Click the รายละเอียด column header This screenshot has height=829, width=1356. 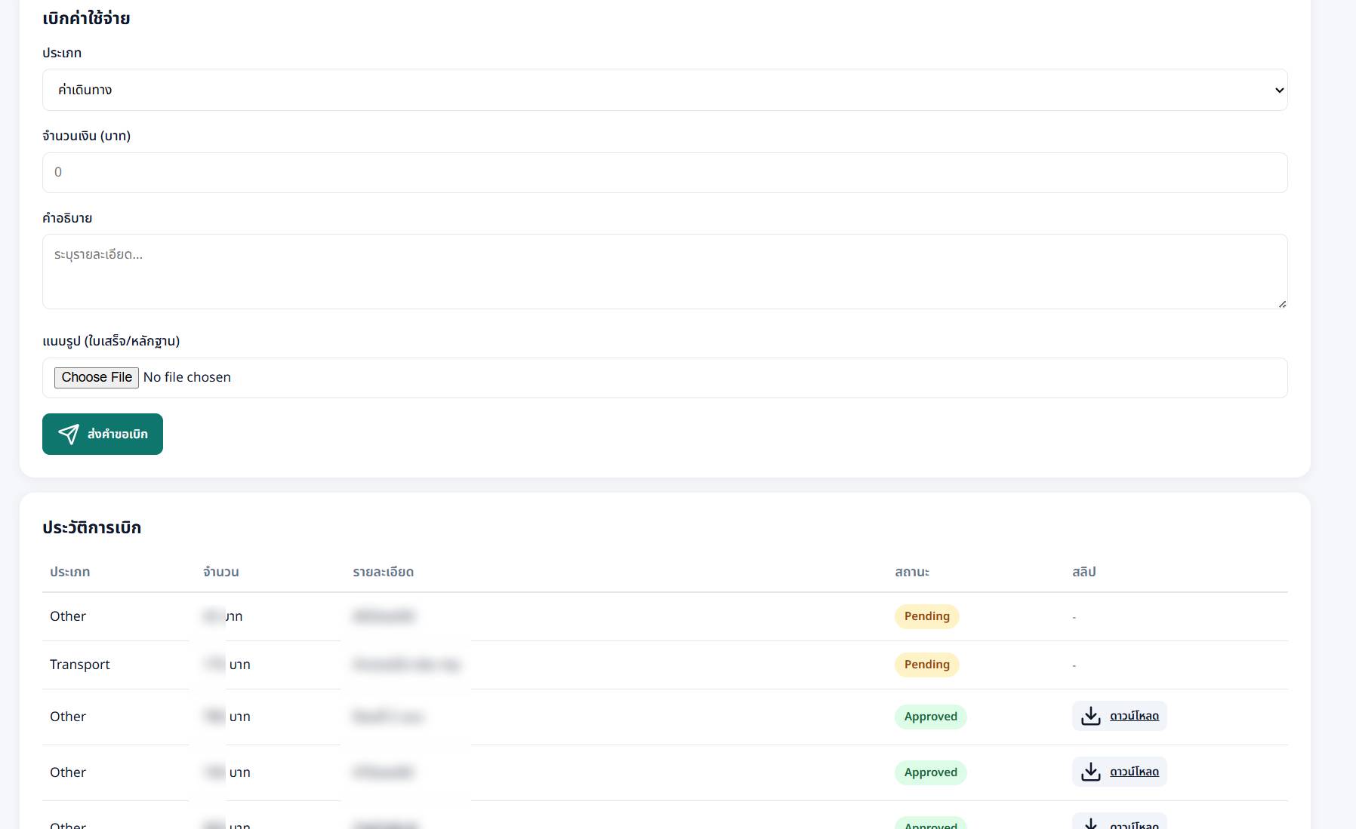tap(383, 572)
